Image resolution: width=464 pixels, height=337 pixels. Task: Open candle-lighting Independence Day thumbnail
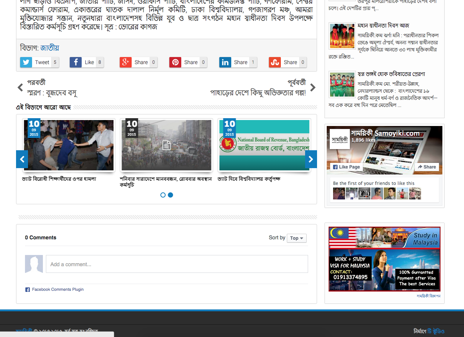click(x=342, y=36)
